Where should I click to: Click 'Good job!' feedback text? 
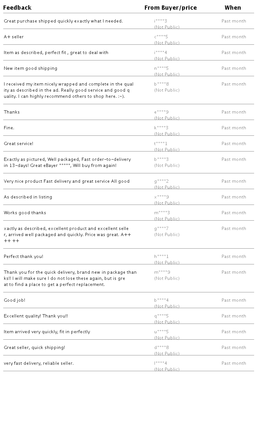tap(14, 300)
